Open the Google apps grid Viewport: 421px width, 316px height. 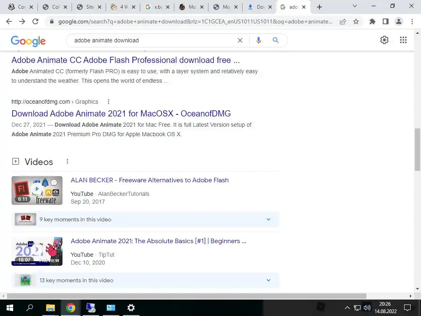[403, 40]
